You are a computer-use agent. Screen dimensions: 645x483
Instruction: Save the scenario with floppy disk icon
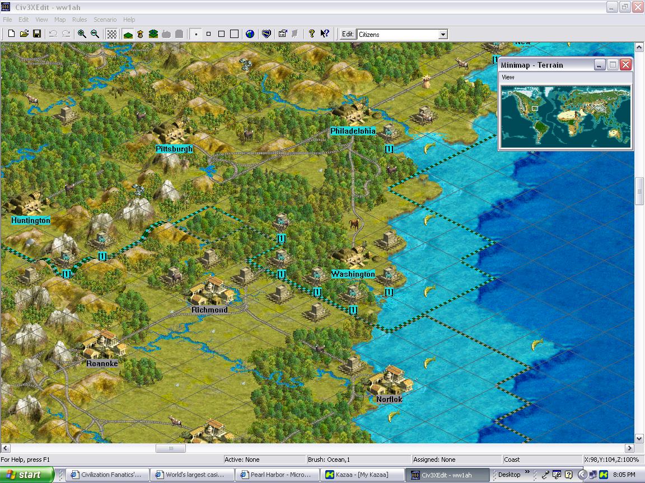37,34
